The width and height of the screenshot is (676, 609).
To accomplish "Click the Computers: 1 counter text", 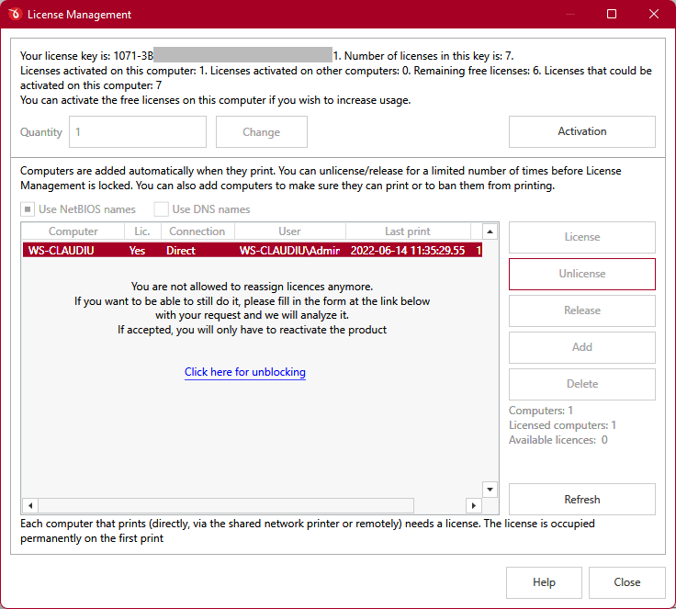I will click(541, 411).
